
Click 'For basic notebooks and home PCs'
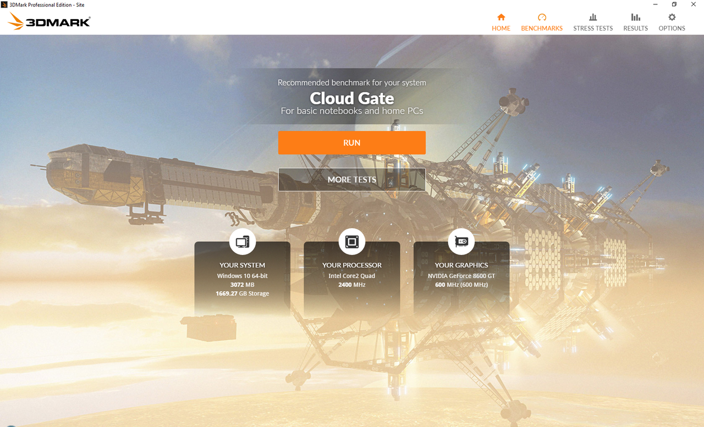(x=352, y=110)
